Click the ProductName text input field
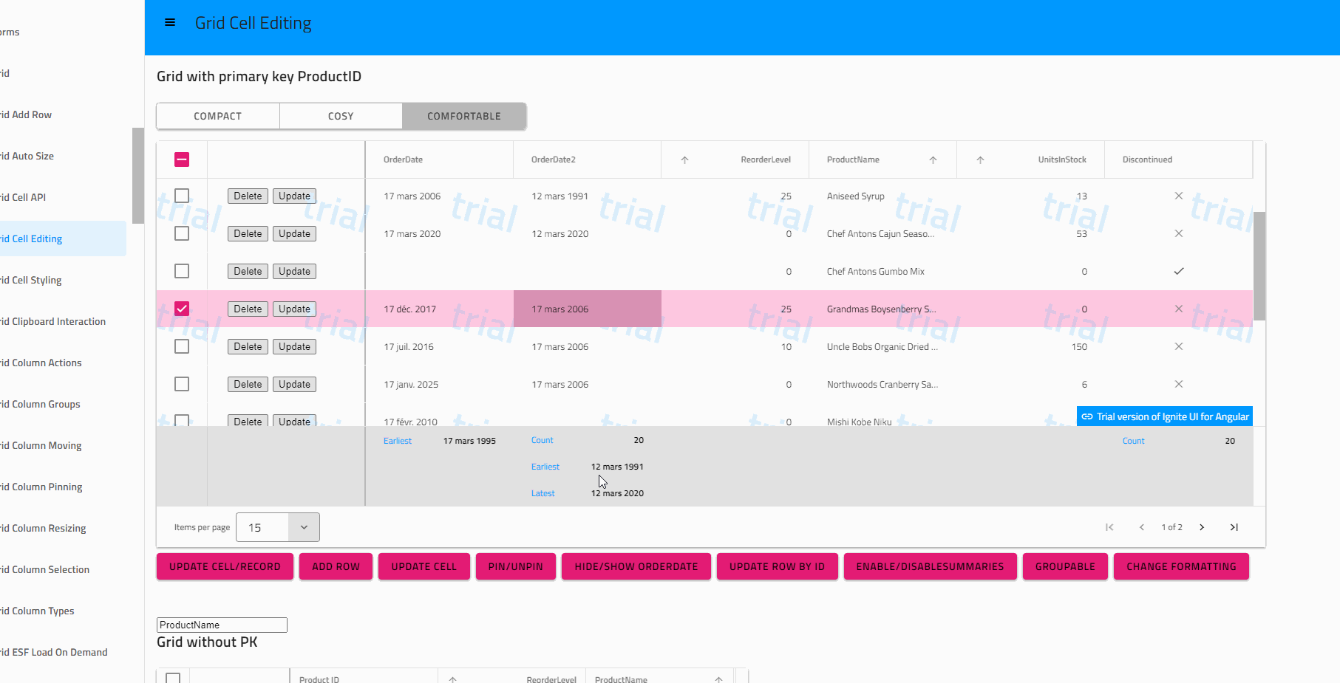The height and width of the screenshot is (683, 1340). (222, 625)
